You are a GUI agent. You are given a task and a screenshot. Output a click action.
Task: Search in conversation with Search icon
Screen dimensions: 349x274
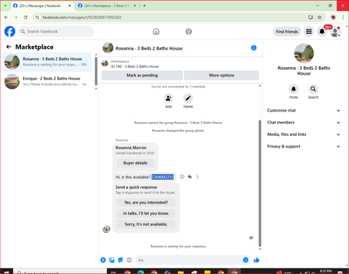click(313, 89)
